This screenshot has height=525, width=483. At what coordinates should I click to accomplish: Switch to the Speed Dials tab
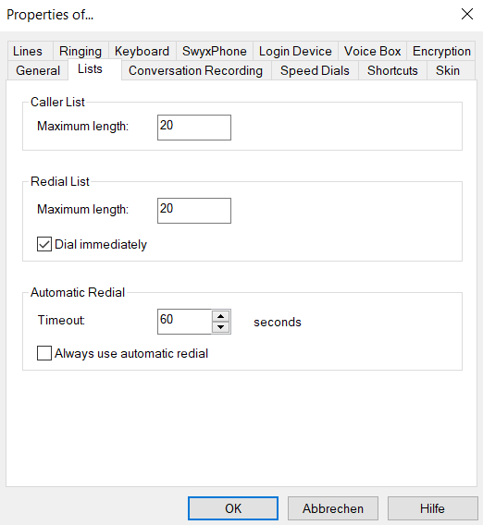point(315,70)
